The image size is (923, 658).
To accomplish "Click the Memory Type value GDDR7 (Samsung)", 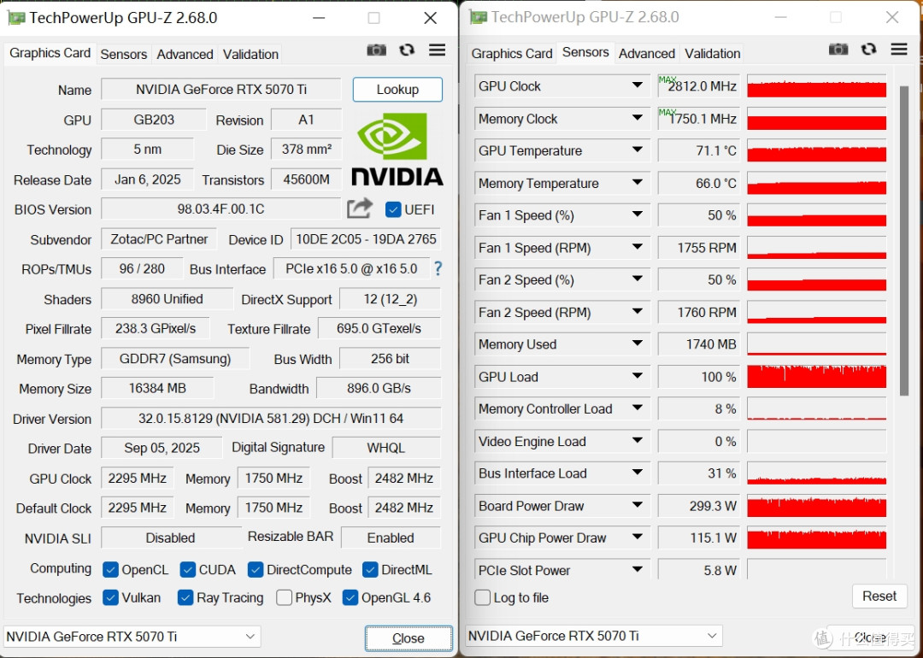I will click(x=175, y=358).
